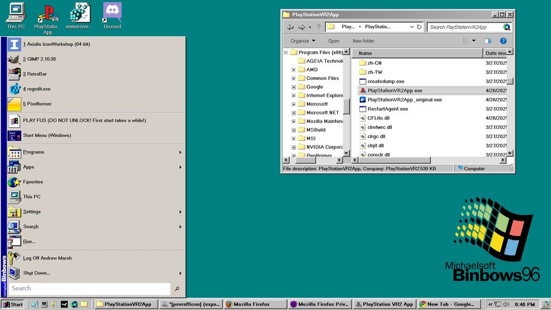Switch to New Tab Google Chrome taskbar button
Viewport: 551px width, 310px height.
tap(449, 304)
